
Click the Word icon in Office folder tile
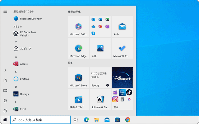[100, 19]
